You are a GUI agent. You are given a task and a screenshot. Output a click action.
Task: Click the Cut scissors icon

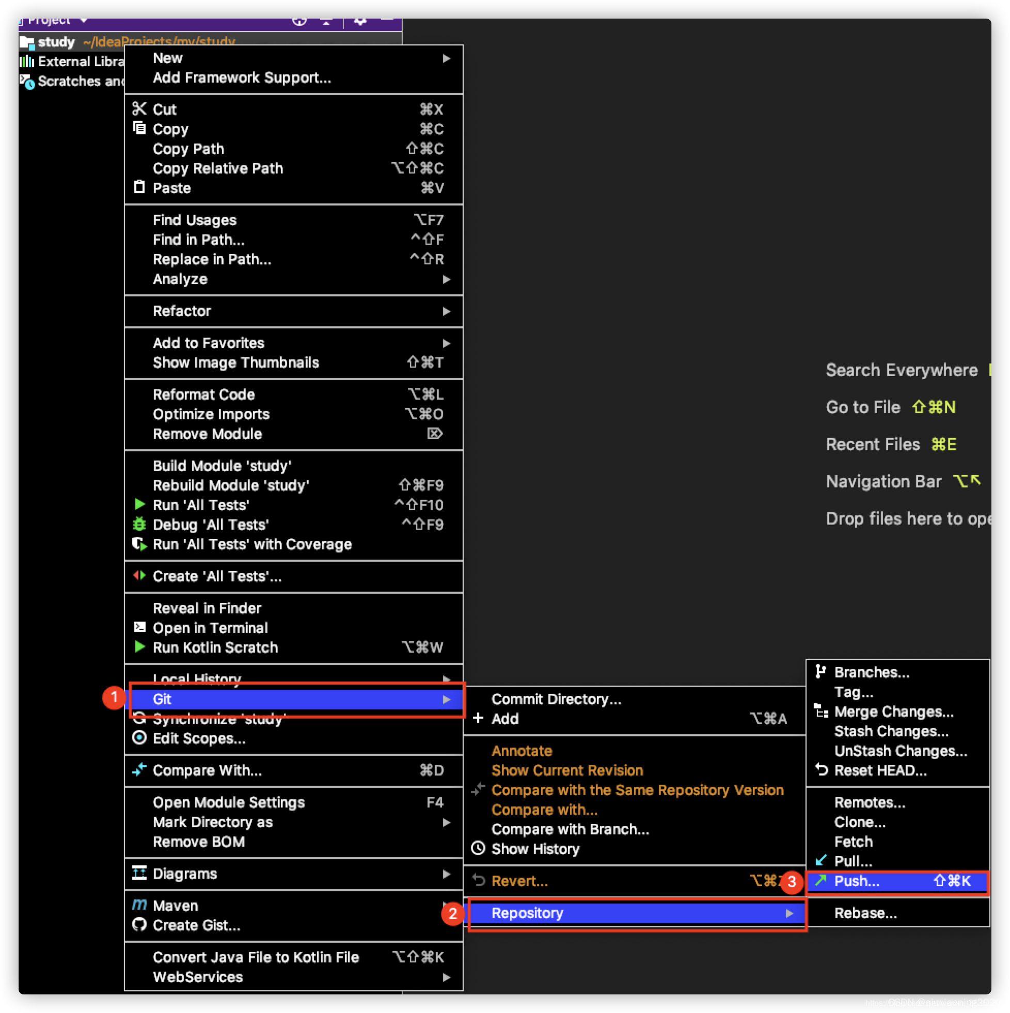pos(139,109)
